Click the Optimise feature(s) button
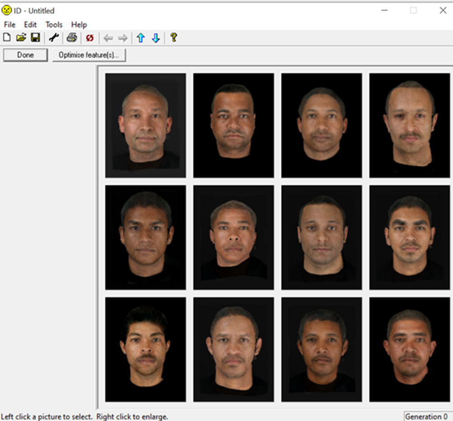The width and height of the screenshot is (453, 421). point(89,55)
